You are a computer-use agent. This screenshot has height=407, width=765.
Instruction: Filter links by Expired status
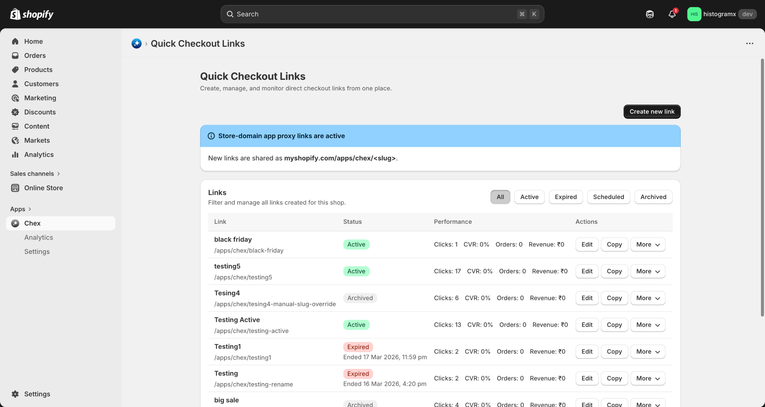[566, 197]
